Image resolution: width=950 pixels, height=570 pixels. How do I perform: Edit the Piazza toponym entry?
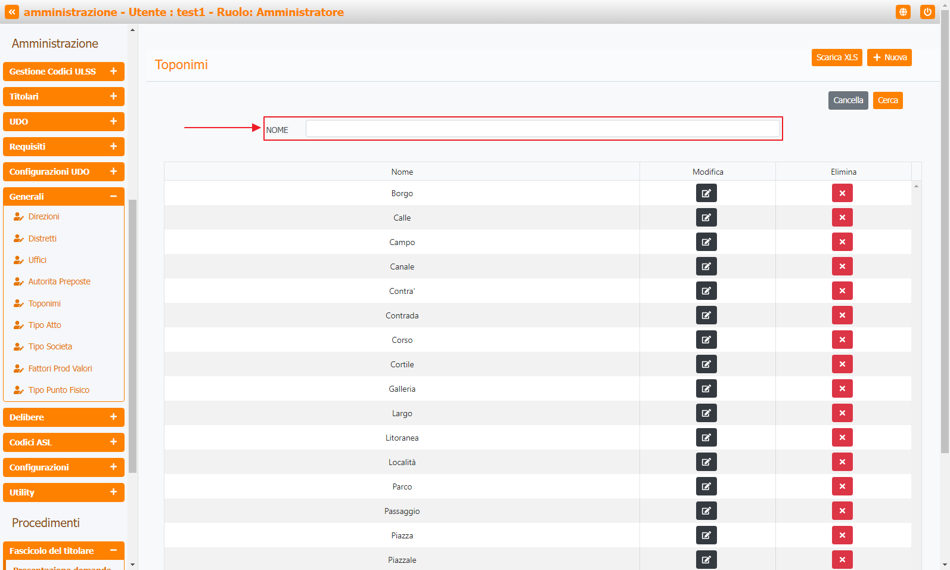[706, 535]
